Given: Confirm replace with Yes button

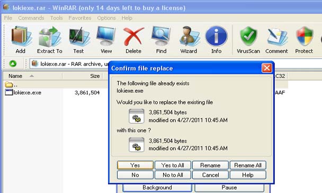Looking at the screenshot, I should click(135, 165).
